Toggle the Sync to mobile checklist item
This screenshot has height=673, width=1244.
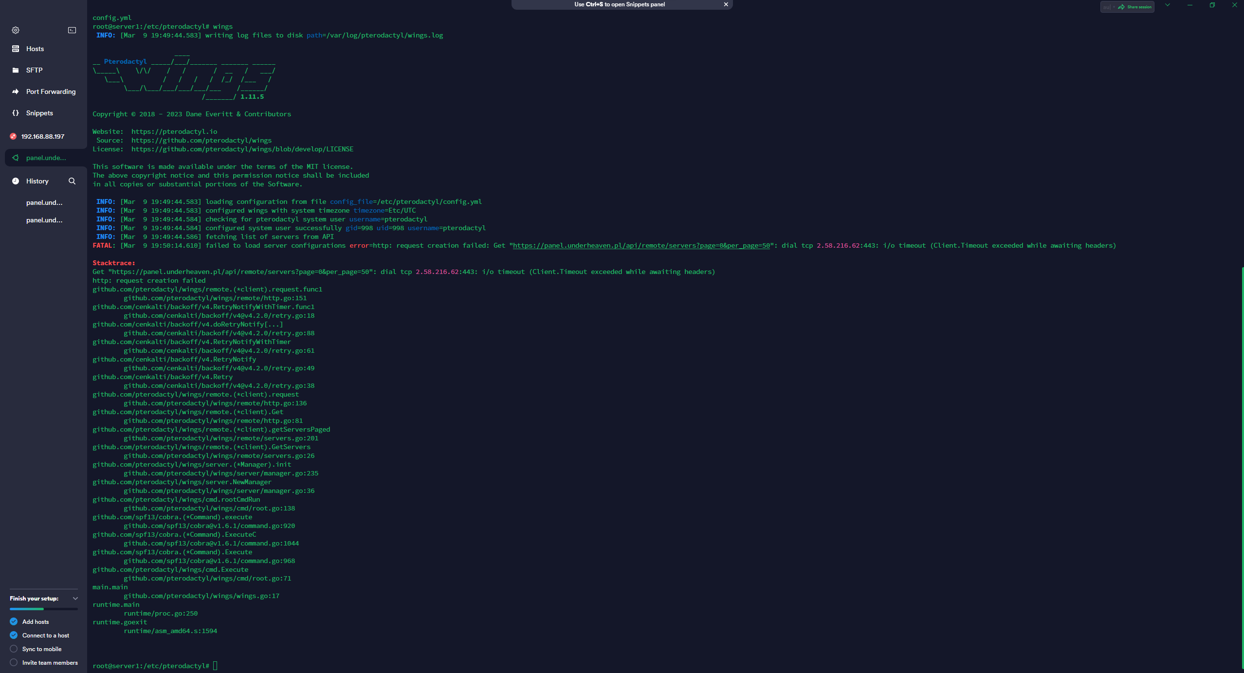tap(14, 649)
